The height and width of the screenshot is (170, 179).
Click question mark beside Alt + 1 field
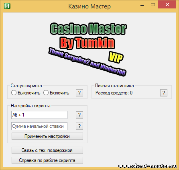(x=79, y=115)
